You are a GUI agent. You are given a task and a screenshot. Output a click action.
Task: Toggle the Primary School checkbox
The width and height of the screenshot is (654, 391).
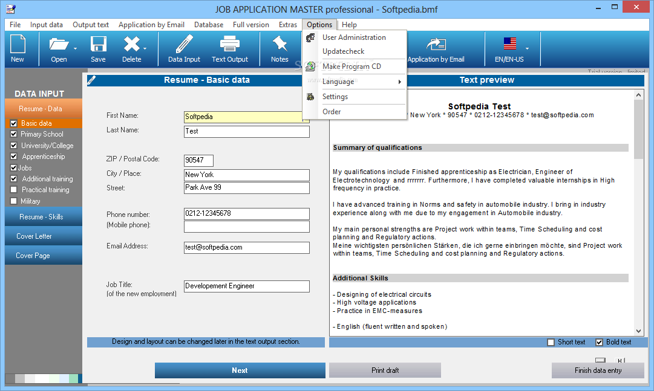tap(14, 134)
